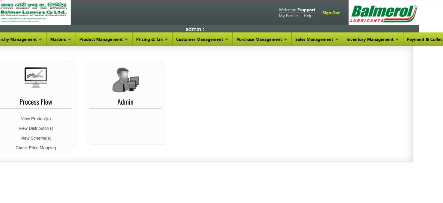Click the 'admin :' label in header bar

point(195,29)
